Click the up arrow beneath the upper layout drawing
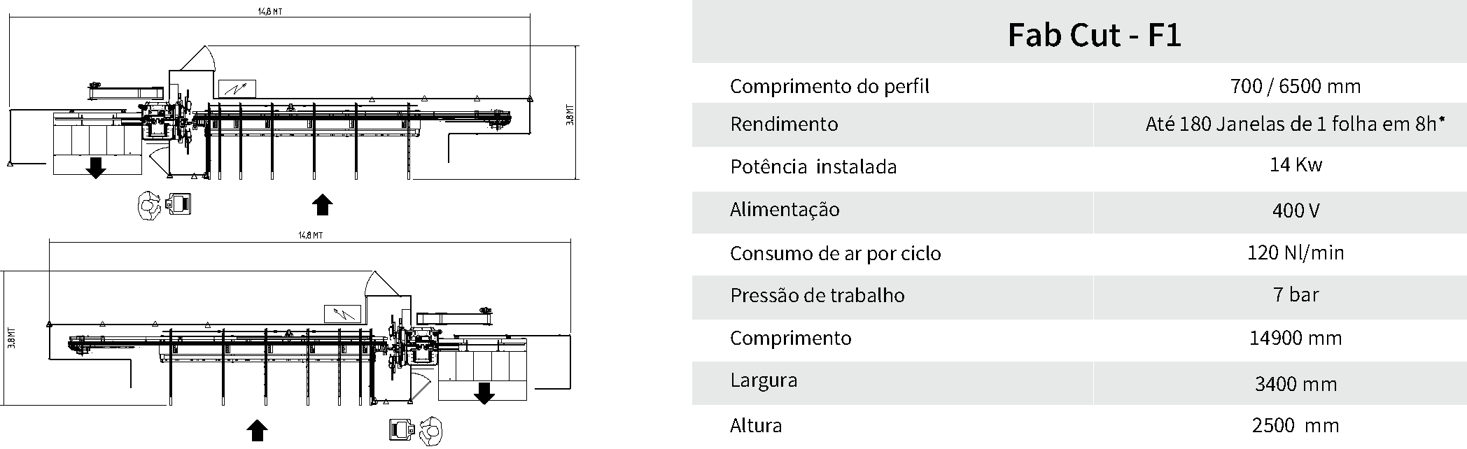Viewport: 1467px width, 449px height. pyautogui.click(x=322, y=204)
